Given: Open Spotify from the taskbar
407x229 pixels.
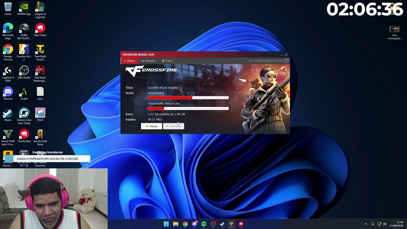Looking at the screenshot, I should coord(204,224).
